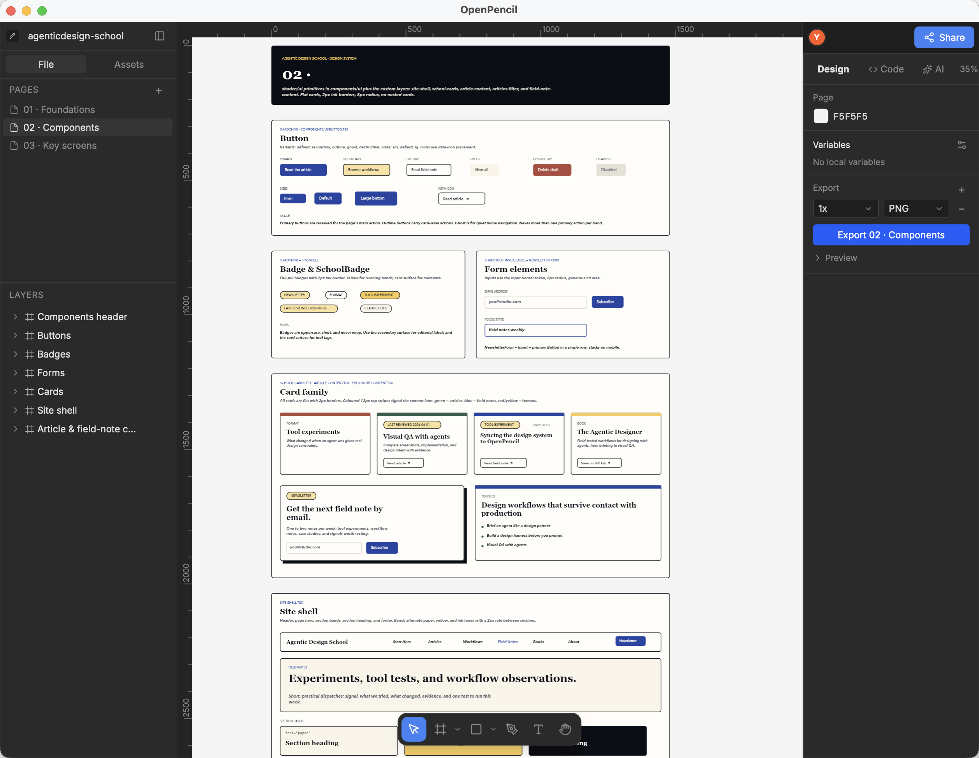
Task: Select the Frame tool in toolbar
Action: point(441,729)
